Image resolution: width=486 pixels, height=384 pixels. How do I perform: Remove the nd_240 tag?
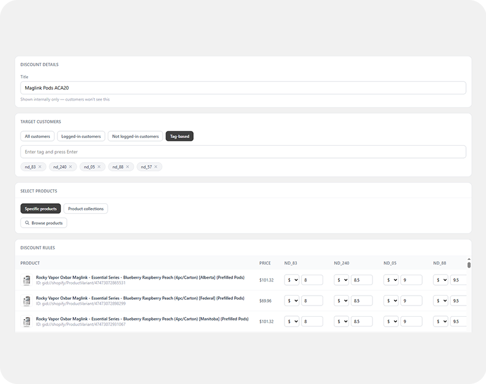(70, 167)
